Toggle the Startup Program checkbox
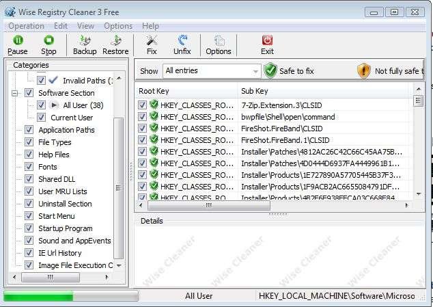433x307 pixels. 29,228
